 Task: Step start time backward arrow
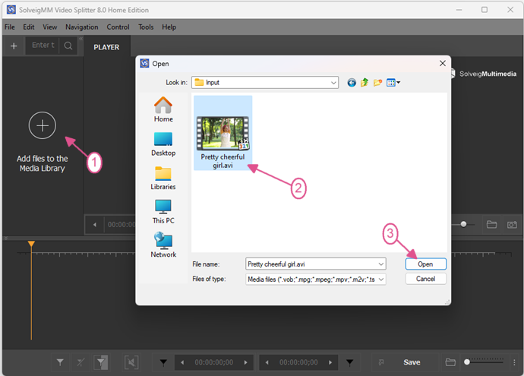182,362
